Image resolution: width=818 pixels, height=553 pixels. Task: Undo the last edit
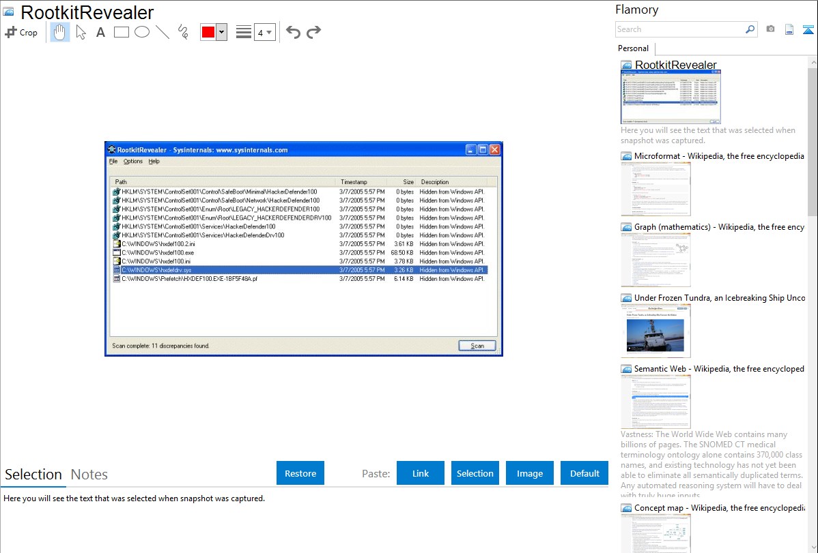coord(293,32)
